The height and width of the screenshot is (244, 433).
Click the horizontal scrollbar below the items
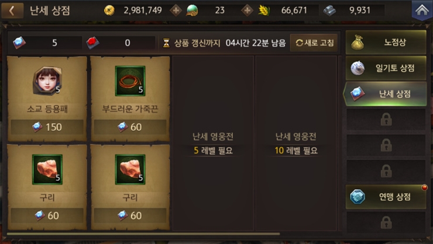click(143, 234)
